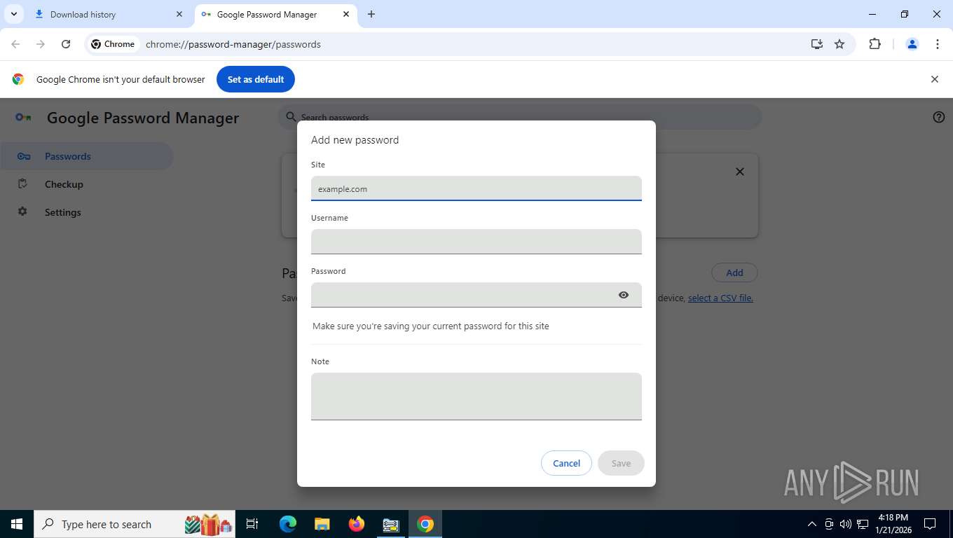Viewport: 953px width, 538px height.
Task: Reload the current page
Action: 66,44
